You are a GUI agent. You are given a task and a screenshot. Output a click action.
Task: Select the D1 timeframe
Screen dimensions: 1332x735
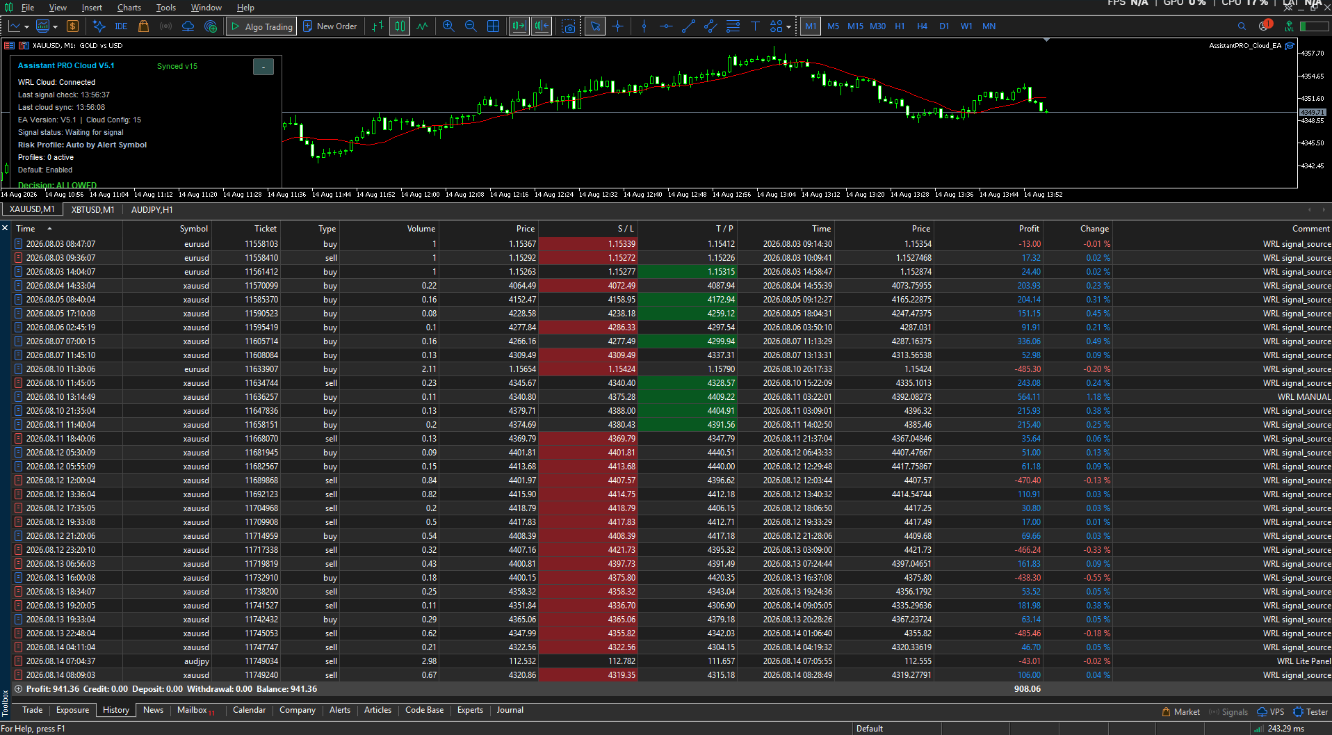[944, 26]
